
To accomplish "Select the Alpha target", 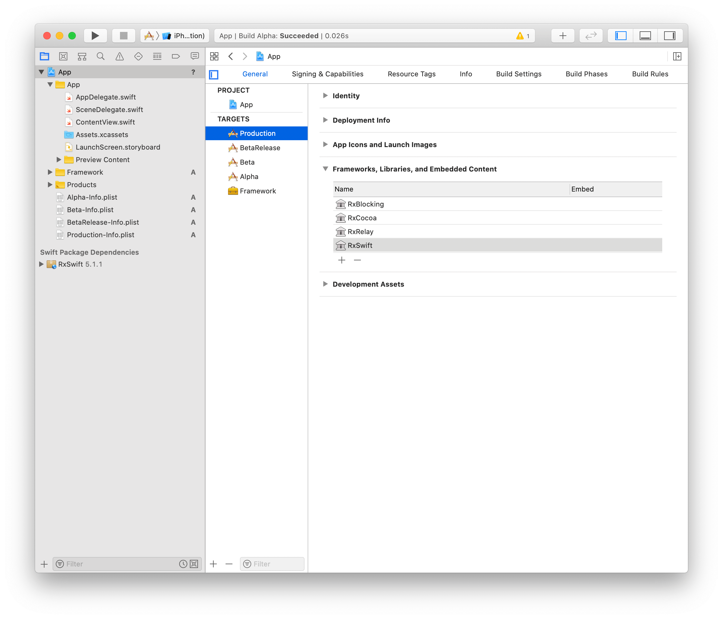I will pyautogui.click(x=257, y=176).
